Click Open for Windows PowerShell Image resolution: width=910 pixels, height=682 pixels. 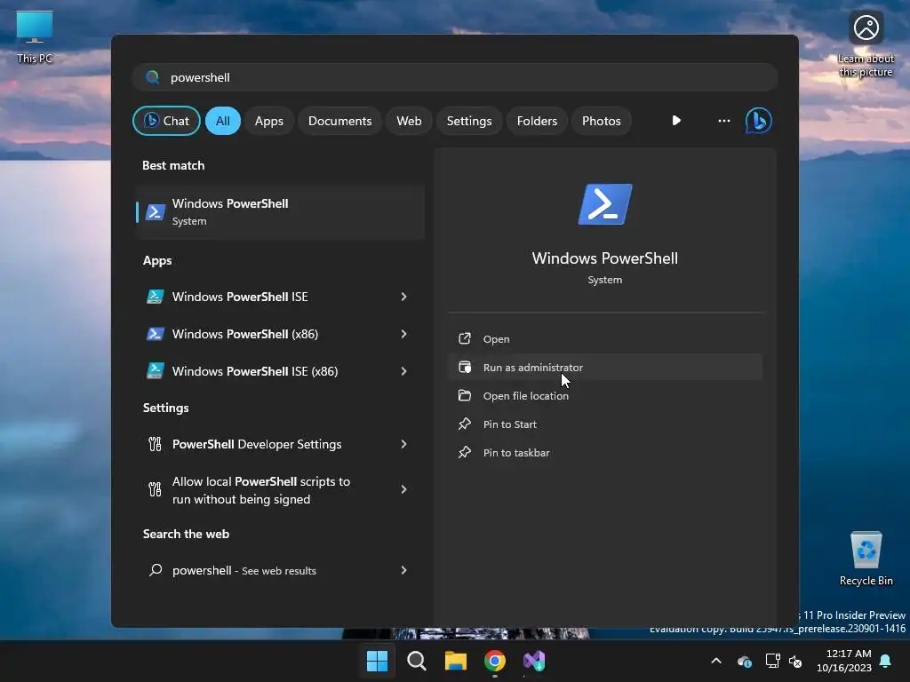click(x=604, y=338)
